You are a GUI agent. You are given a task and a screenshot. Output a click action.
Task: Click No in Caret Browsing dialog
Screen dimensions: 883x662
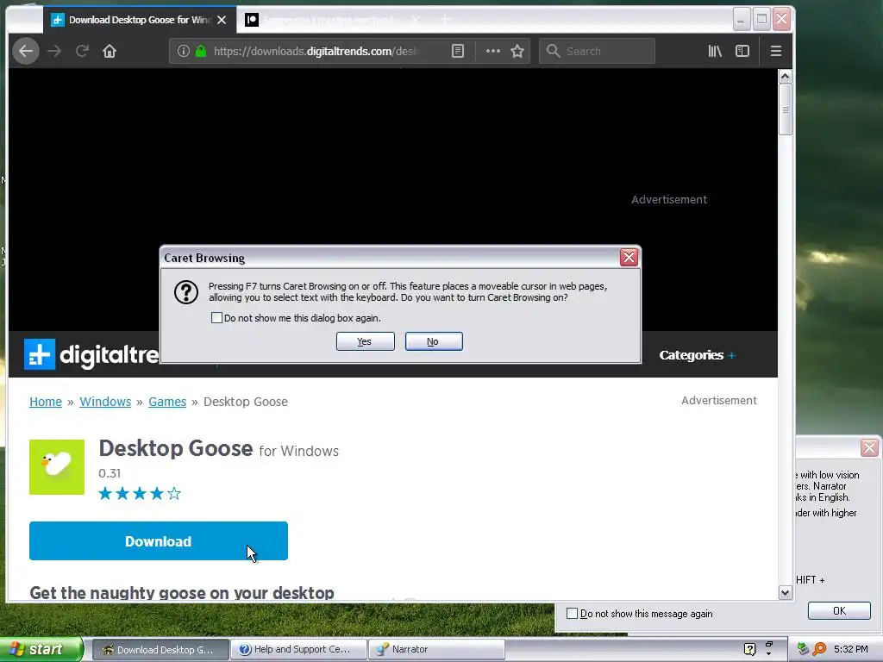pos(434,341)
